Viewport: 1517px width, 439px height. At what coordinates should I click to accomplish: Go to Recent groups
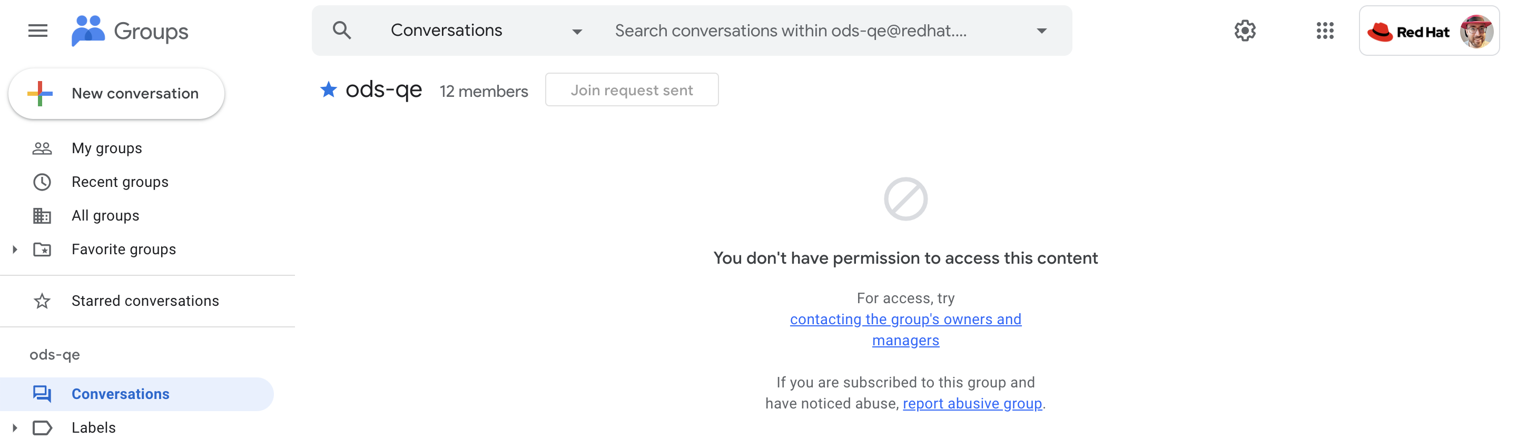click(120, 182)
